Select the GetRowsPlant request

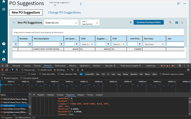pyautogui.click(x=14, y=106)
